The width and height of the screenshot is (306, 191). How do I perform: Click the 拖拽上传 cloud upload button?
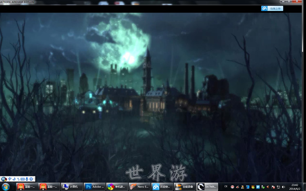click(x=272, y=9)
